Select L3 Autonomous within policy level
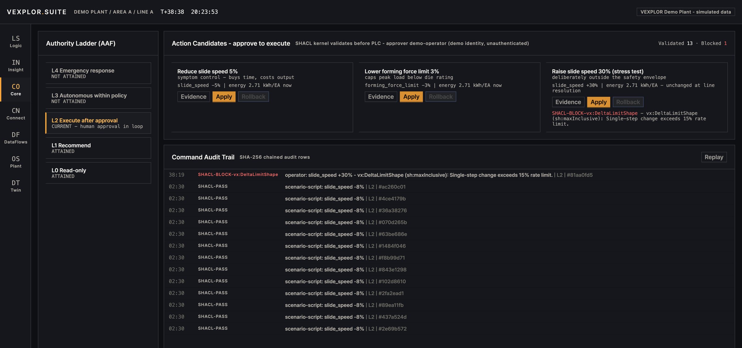Screen dimensions: 742x348 98,98
